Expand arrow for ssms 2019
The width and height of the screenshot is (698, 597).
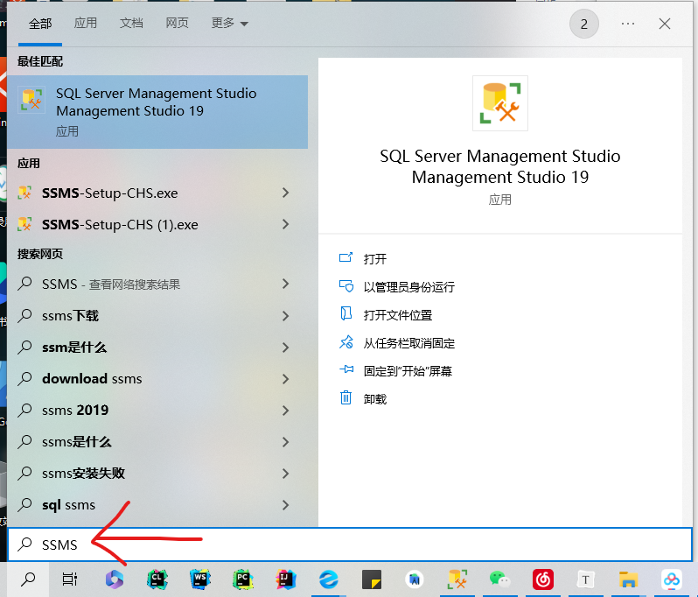pos(286,411)
